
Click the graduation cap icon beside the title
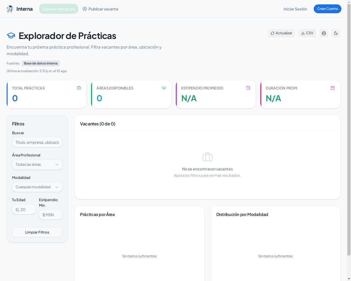11,36
